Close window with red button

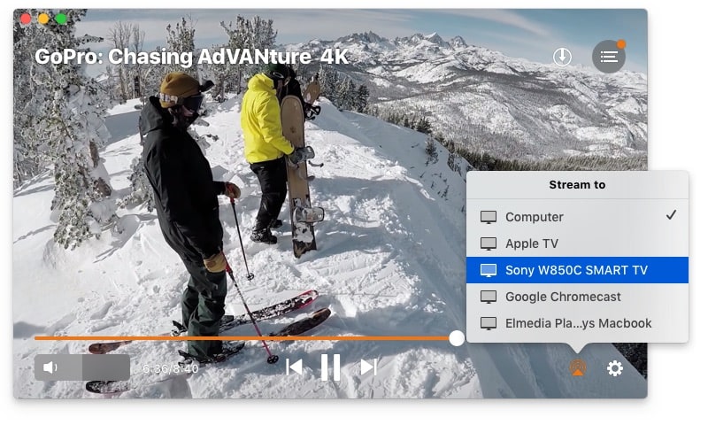point(26,19)
